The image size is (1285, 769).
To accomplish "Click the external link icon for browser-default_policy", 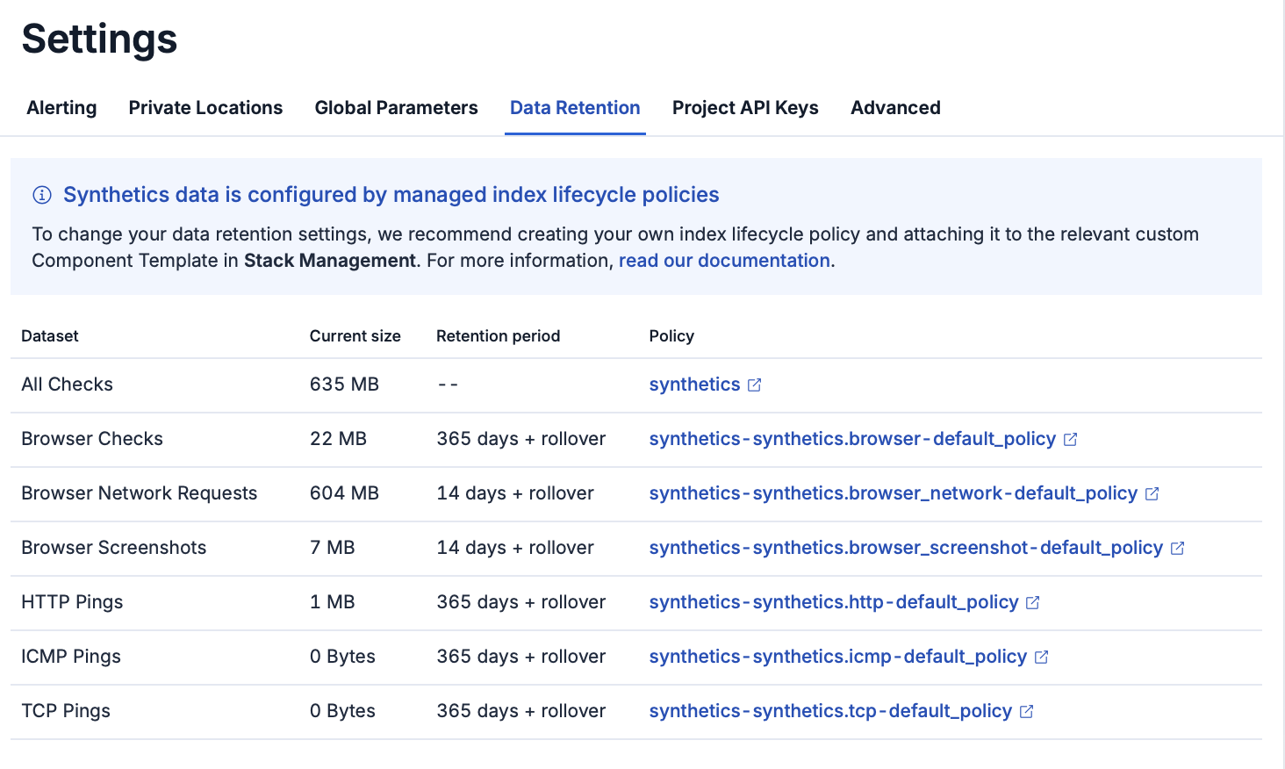I will coord(1070,438).
